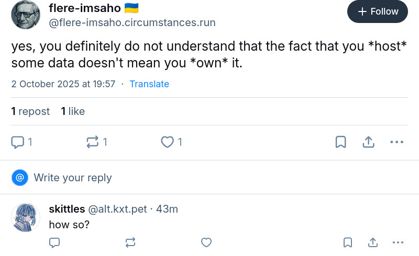
Task: Open three-dot menu on skittles' reply
Action: tap(398, 242)
